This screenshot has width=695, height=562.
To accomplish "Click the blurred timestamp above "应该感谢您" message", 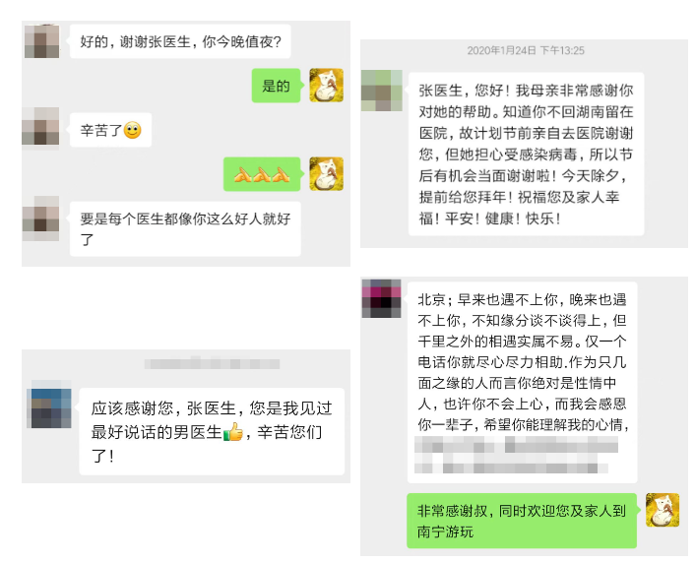I will pyautogui.click(x=212, y=364).
